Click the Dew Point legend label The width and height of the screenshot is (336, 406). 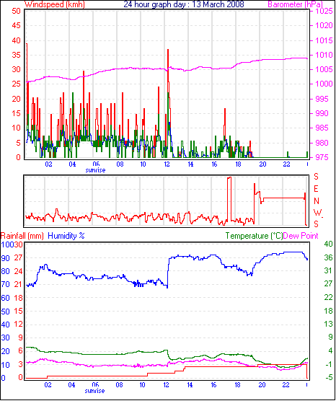[301, 236]
